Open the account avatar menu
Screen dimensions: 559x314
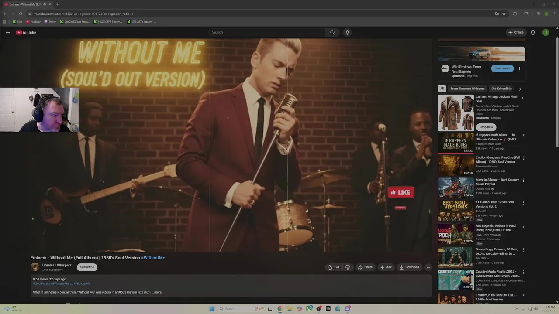pos(545,32)
